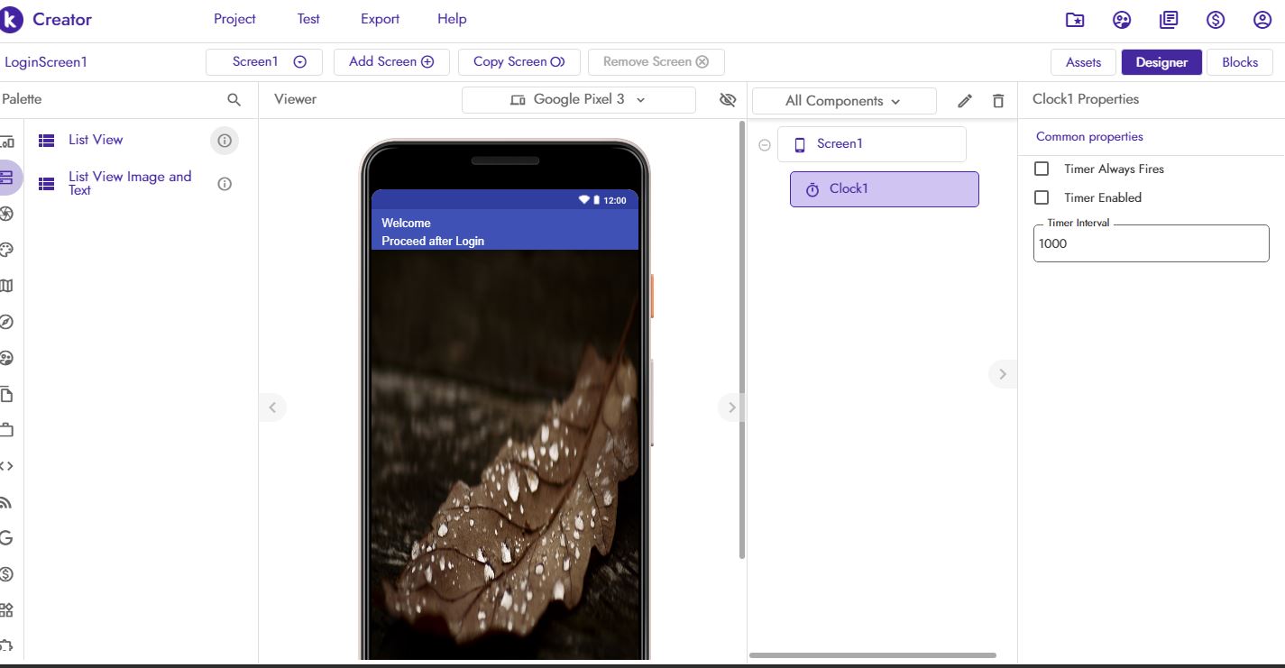Click the Welcome title bar in preview

(505, 230)
